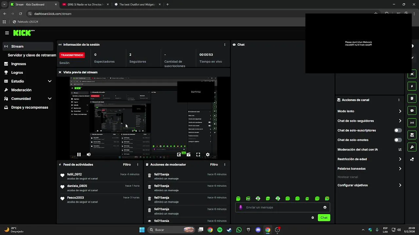Reload the Kick dashboard page
419x235 pixels.
(20, 14)
